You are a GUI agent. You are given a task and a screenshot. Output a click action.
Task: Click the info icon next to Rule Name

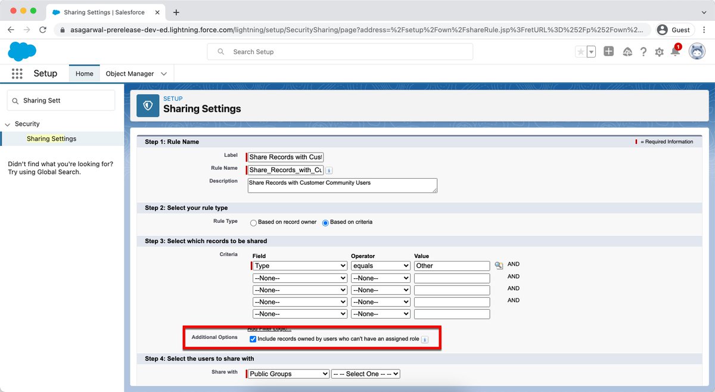click(329, 170)
